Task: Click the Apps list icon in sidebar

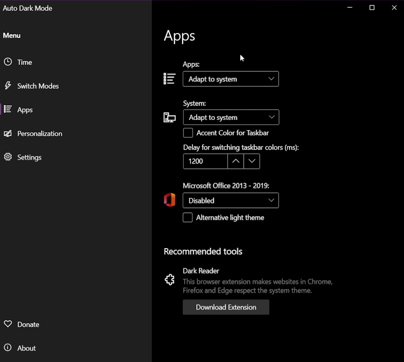Action: tap(8, 110)
